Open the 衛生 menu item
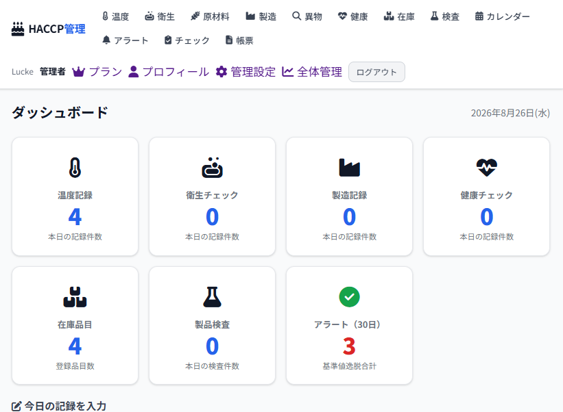 point(160,16)
